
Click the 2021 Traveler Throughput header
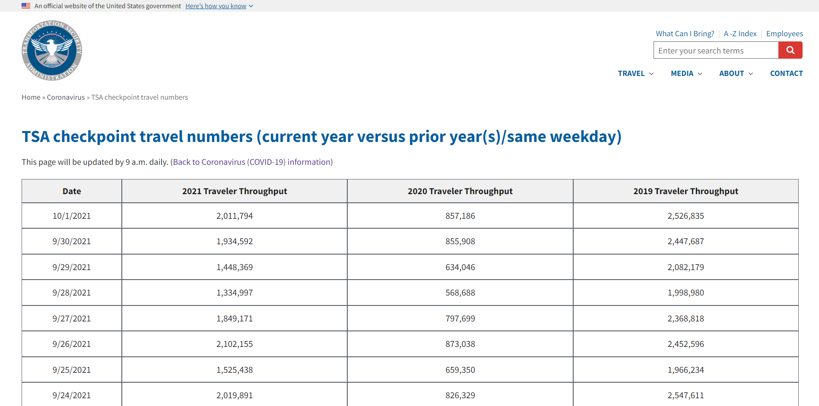click(x=235, y=191)
